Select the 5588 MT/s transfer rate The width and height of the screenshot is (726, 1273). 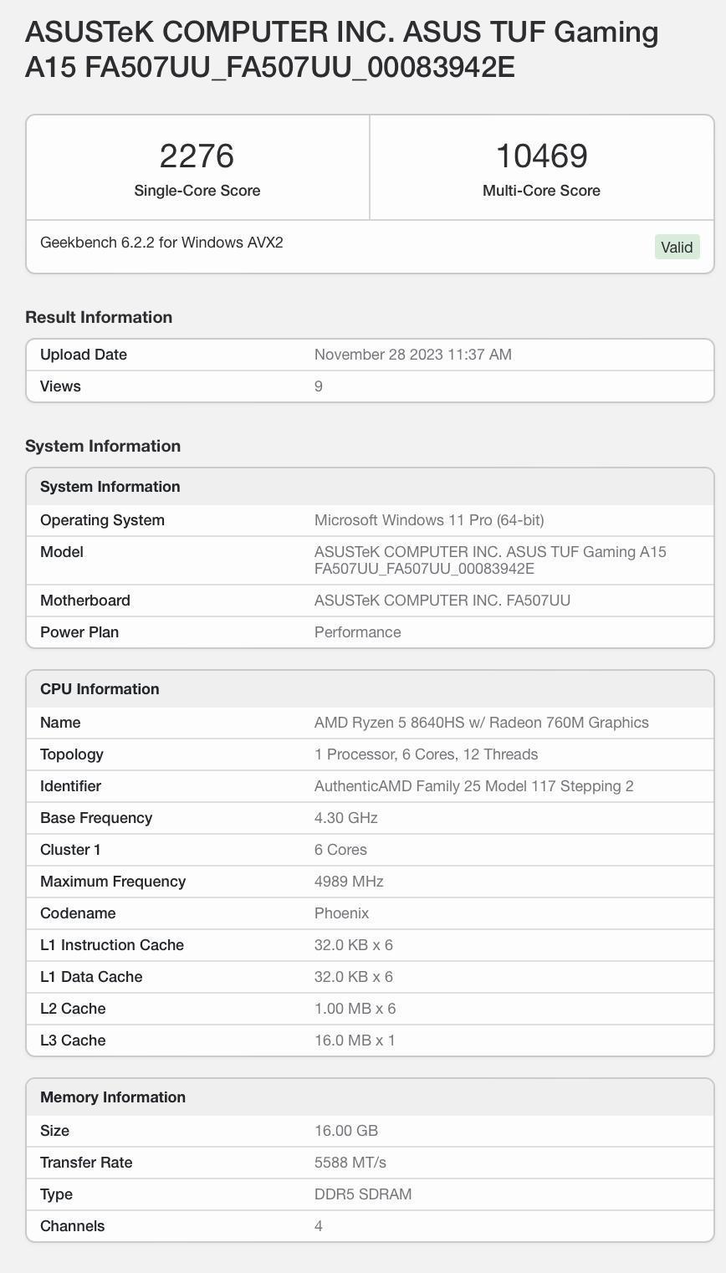350,1163
